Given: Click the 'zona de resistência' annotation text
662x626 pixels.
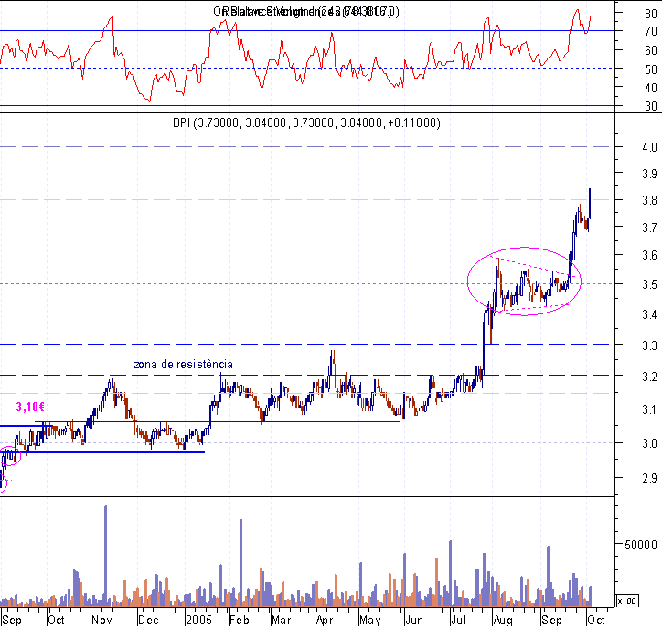Looking at the screenshot, I should click(x=183, y=364).
